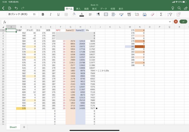Viewport: 189px width, 132px height.
Task: Cancel the formula entry with red X
Action: (176, 22)
